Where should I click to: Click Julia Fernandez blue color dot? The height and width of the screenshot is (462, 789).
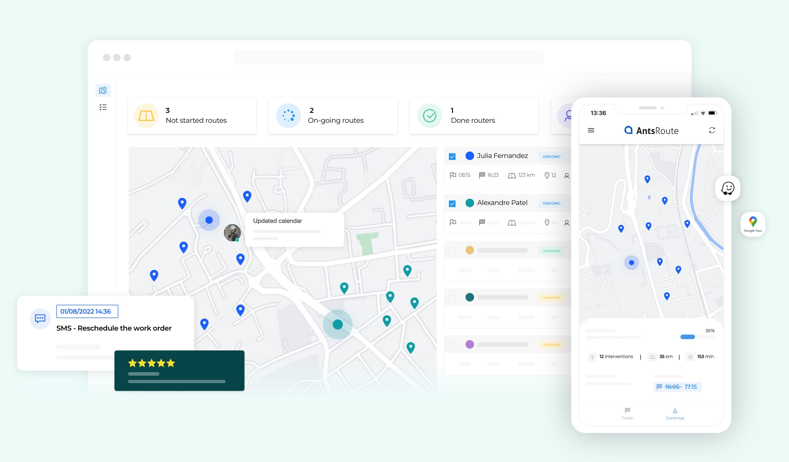(470, 156)
